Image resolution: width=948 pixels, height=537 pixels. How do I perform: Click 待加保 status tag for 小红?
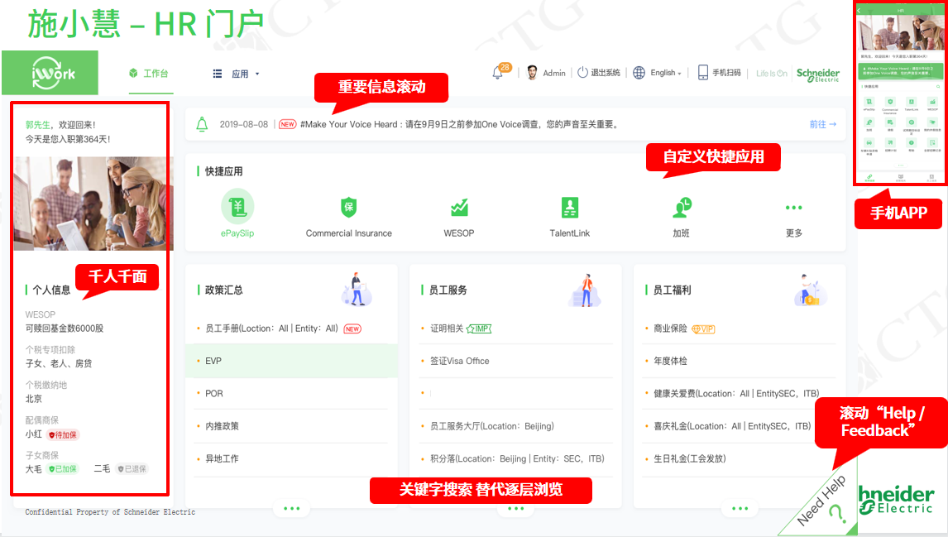click(x=63, y=434)
